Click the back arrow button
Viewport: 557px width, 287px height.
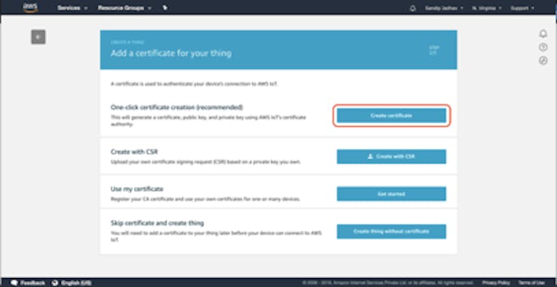pyautogui.click(x=38, y=37)
